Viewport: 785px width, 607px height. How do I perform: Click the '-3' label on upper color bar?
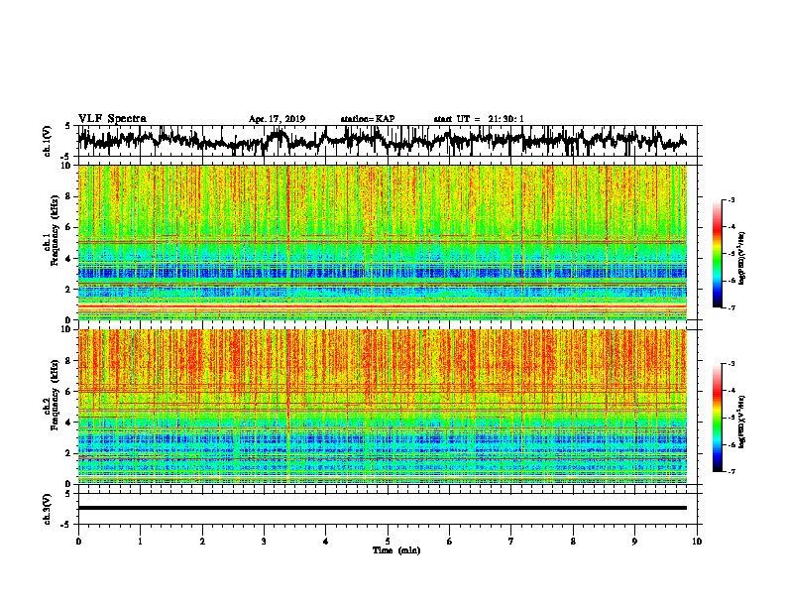point(730,199)
